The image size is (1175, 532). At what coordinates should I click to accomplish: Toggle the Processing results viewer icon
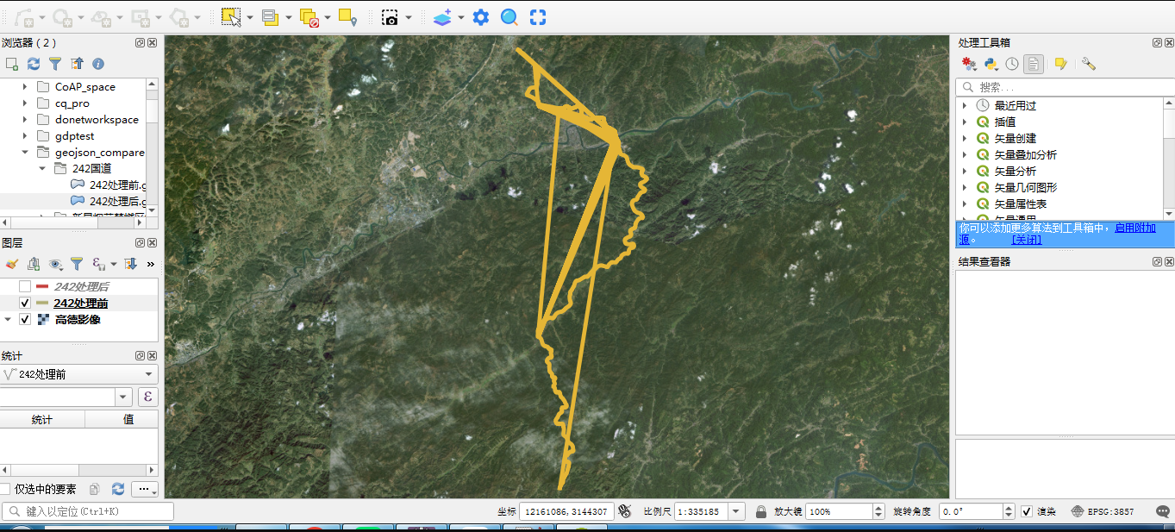tap(1034, 64)
